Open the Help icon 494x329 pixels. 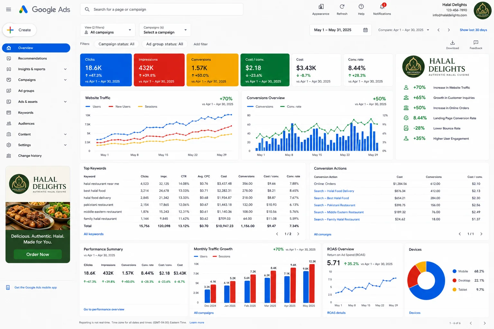click(361, 7)
